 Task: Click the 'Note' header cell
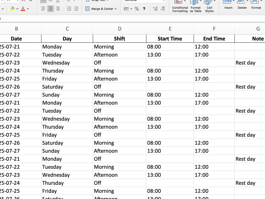click(x=250, y=39)
